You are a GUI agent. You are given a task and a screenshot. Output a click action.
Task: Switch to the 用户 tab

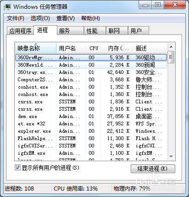point(139,31)
